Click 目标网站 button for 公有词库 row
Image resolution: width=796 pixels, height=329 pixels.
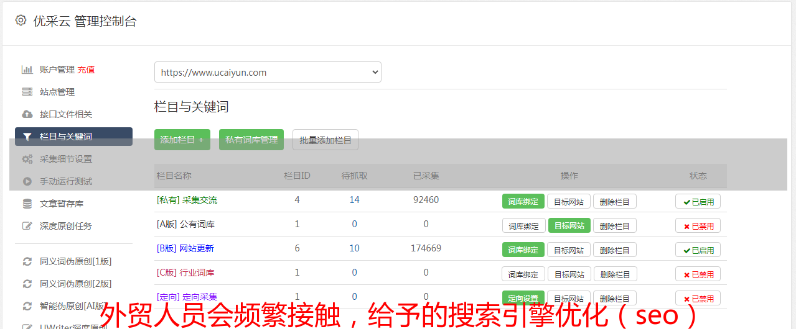coord(569,225)
